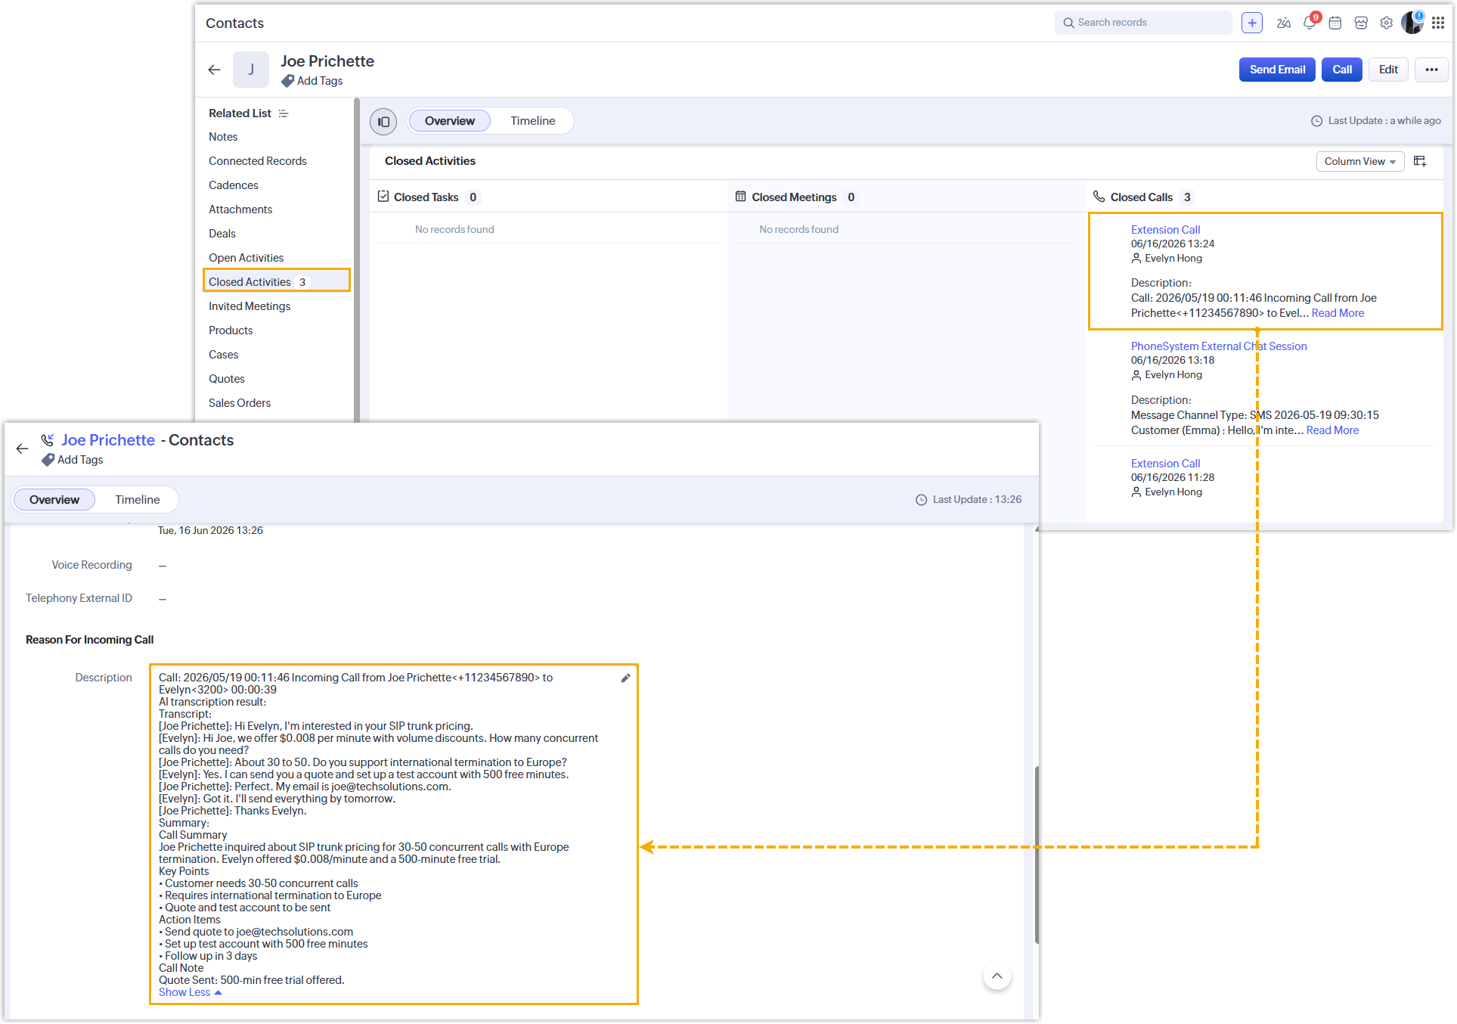Open the marketplace store icon
Viewport: 1457px width, 1024px height.
(1361, 23)
